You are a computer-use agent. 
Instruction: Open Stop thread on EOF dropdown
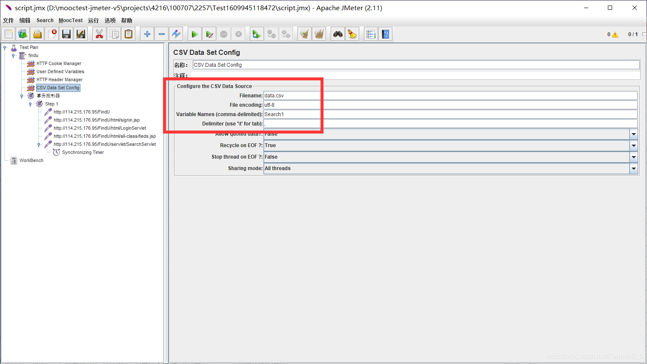point(634,157)
